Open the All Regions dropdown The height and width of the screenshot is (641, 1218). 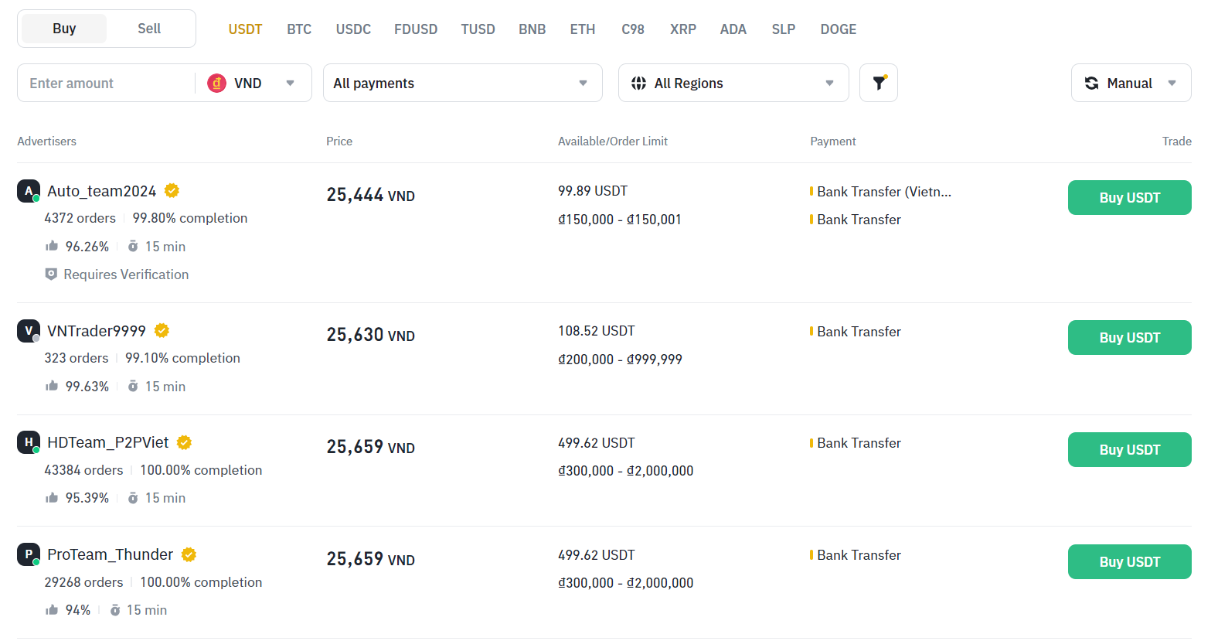click(x=733, y=83)
